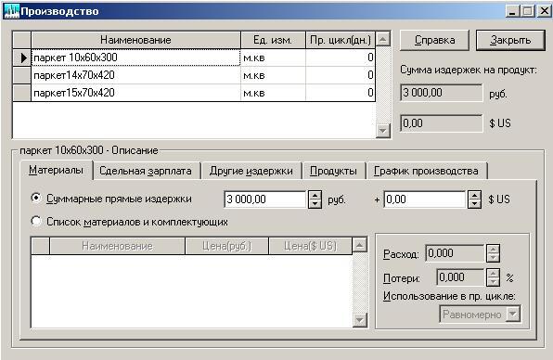Click the materials Наименование column header
Image resolution: width=553 pixels, height=360 pixels.
pos(117,246)
